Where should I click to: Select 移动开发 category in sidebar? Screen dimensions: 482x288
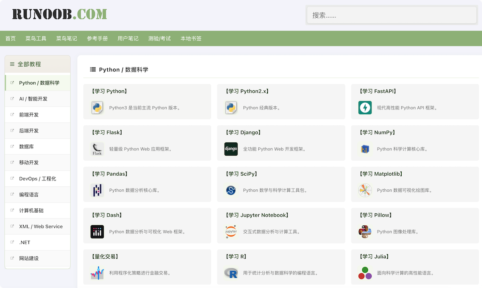pos(37,162)
